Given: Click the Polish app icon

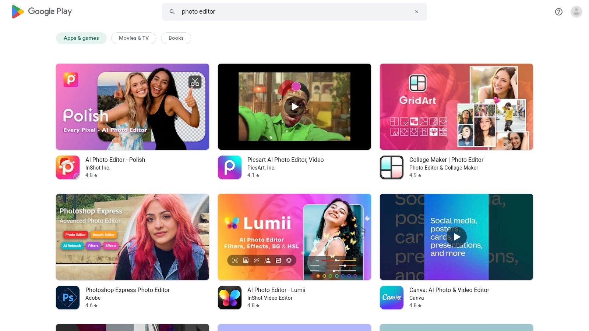Looking at the screenshot, I should coord(67,167).
